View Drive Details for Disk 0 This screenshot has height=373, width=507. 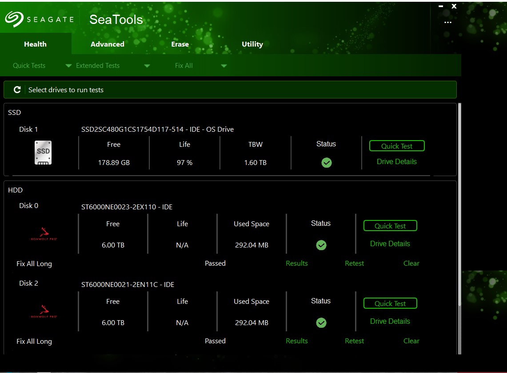pos(390,243)
